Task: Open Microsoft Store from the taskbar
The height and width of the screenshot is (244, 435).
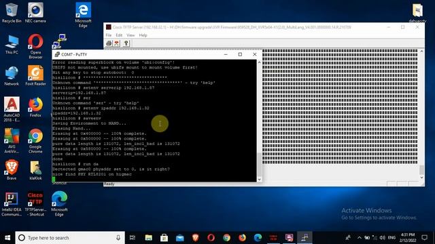Action: click(x=164, y=238)
